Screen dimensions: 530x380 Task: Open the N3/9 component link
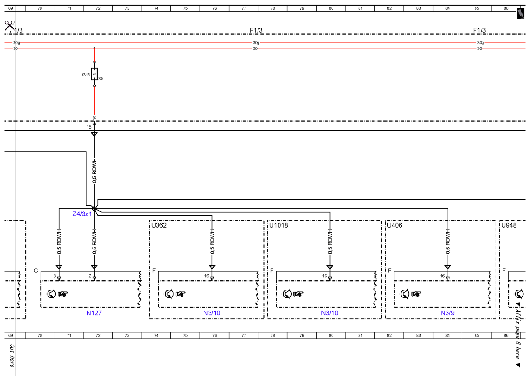pos(448,313)
